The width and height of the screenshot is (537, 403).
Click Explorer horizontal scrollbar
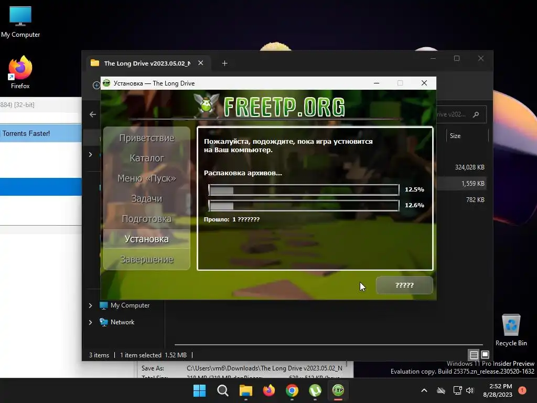(x=328, y=344)
